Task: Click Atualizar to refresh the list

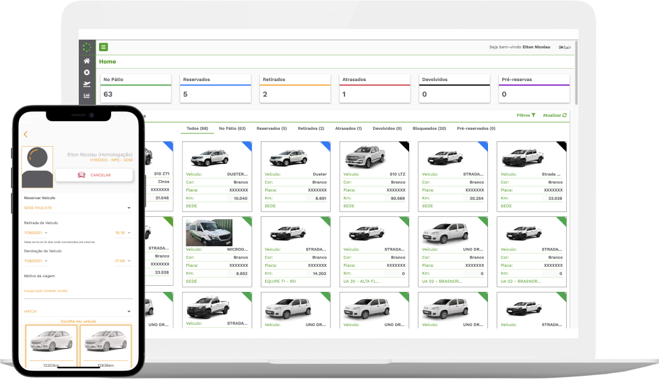Action: [555, 115]
